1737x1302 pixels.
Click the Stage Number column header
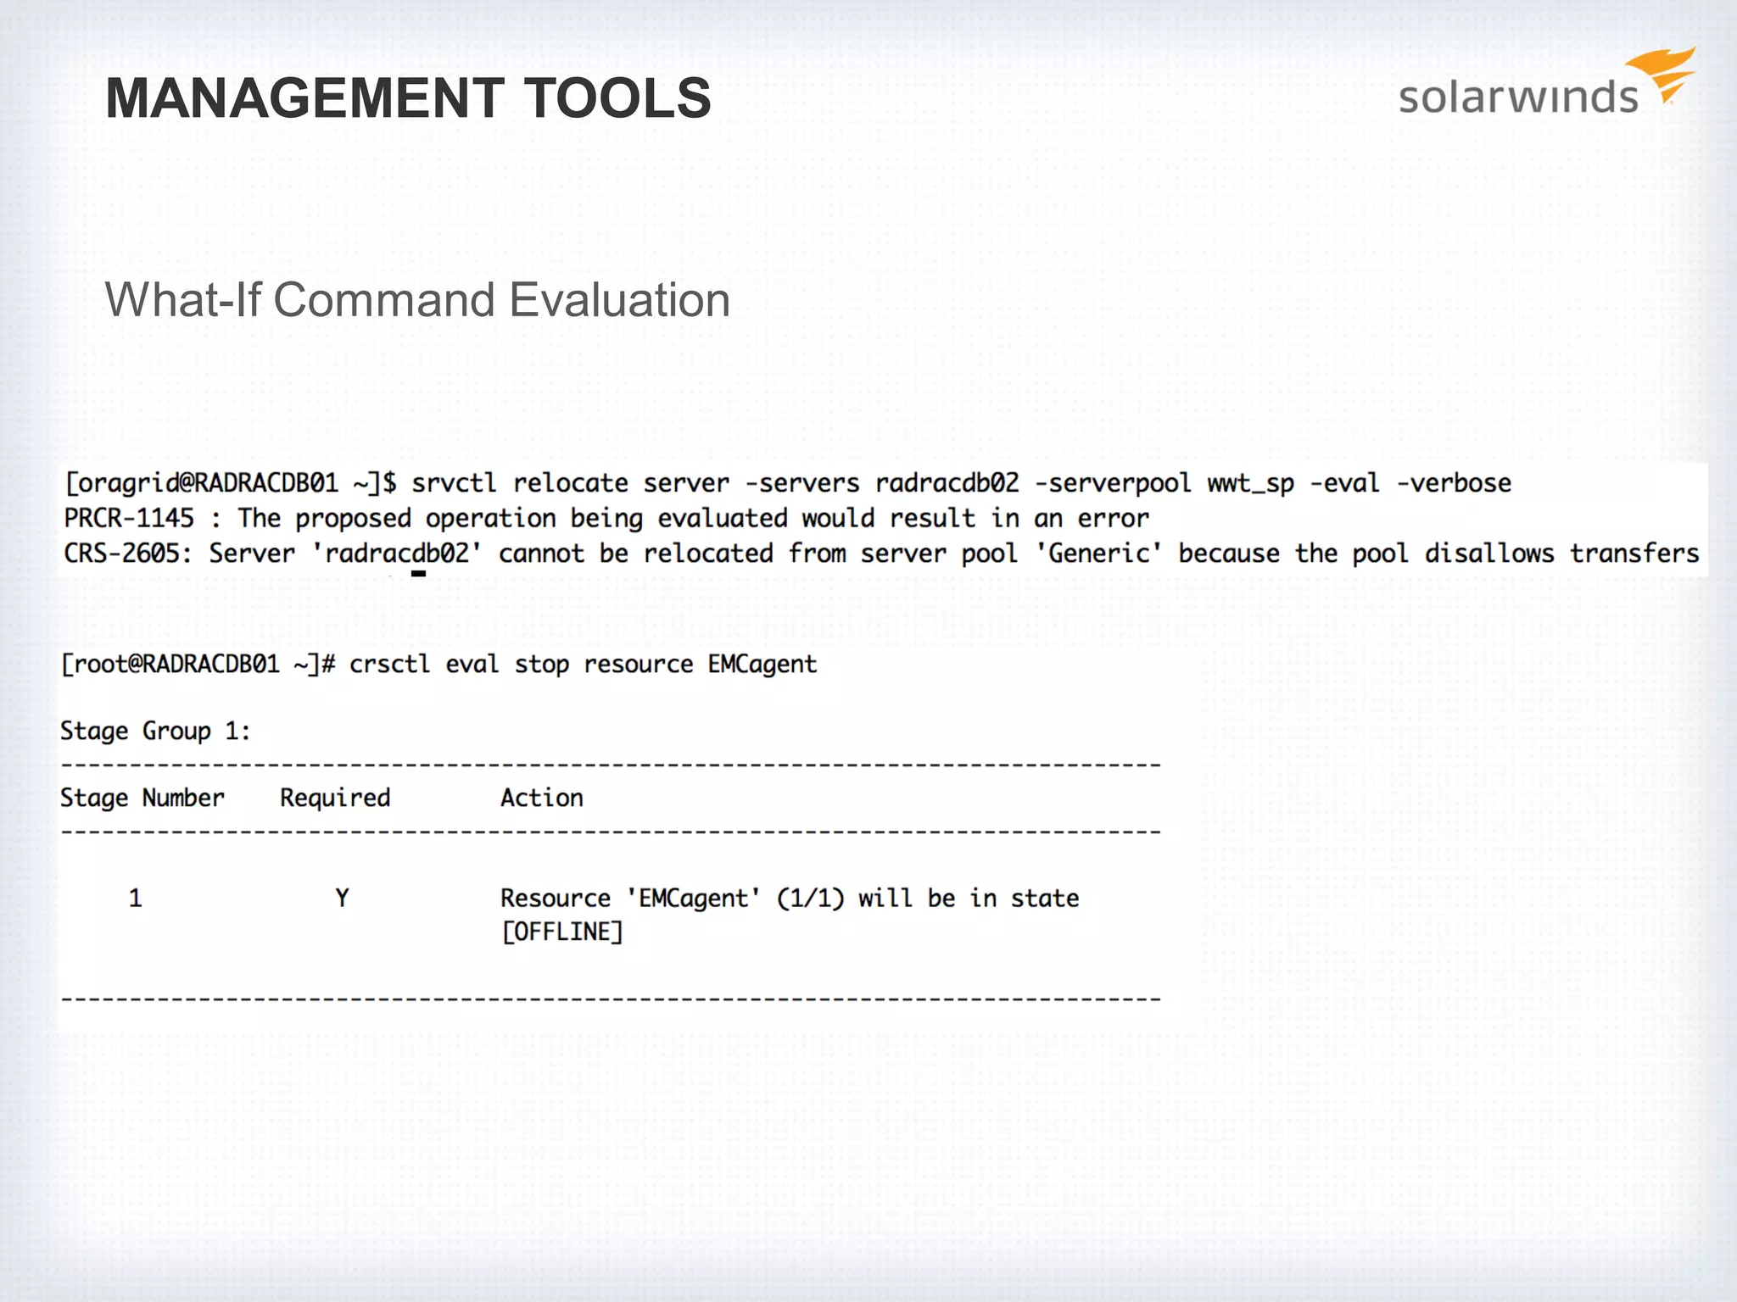coord(142,798)
